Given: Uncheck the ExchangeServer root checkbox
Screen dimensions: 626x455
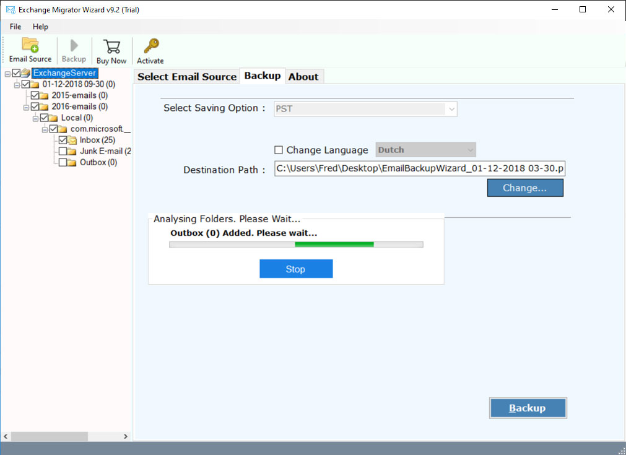Looking at the screenshot, I should 16,73.
